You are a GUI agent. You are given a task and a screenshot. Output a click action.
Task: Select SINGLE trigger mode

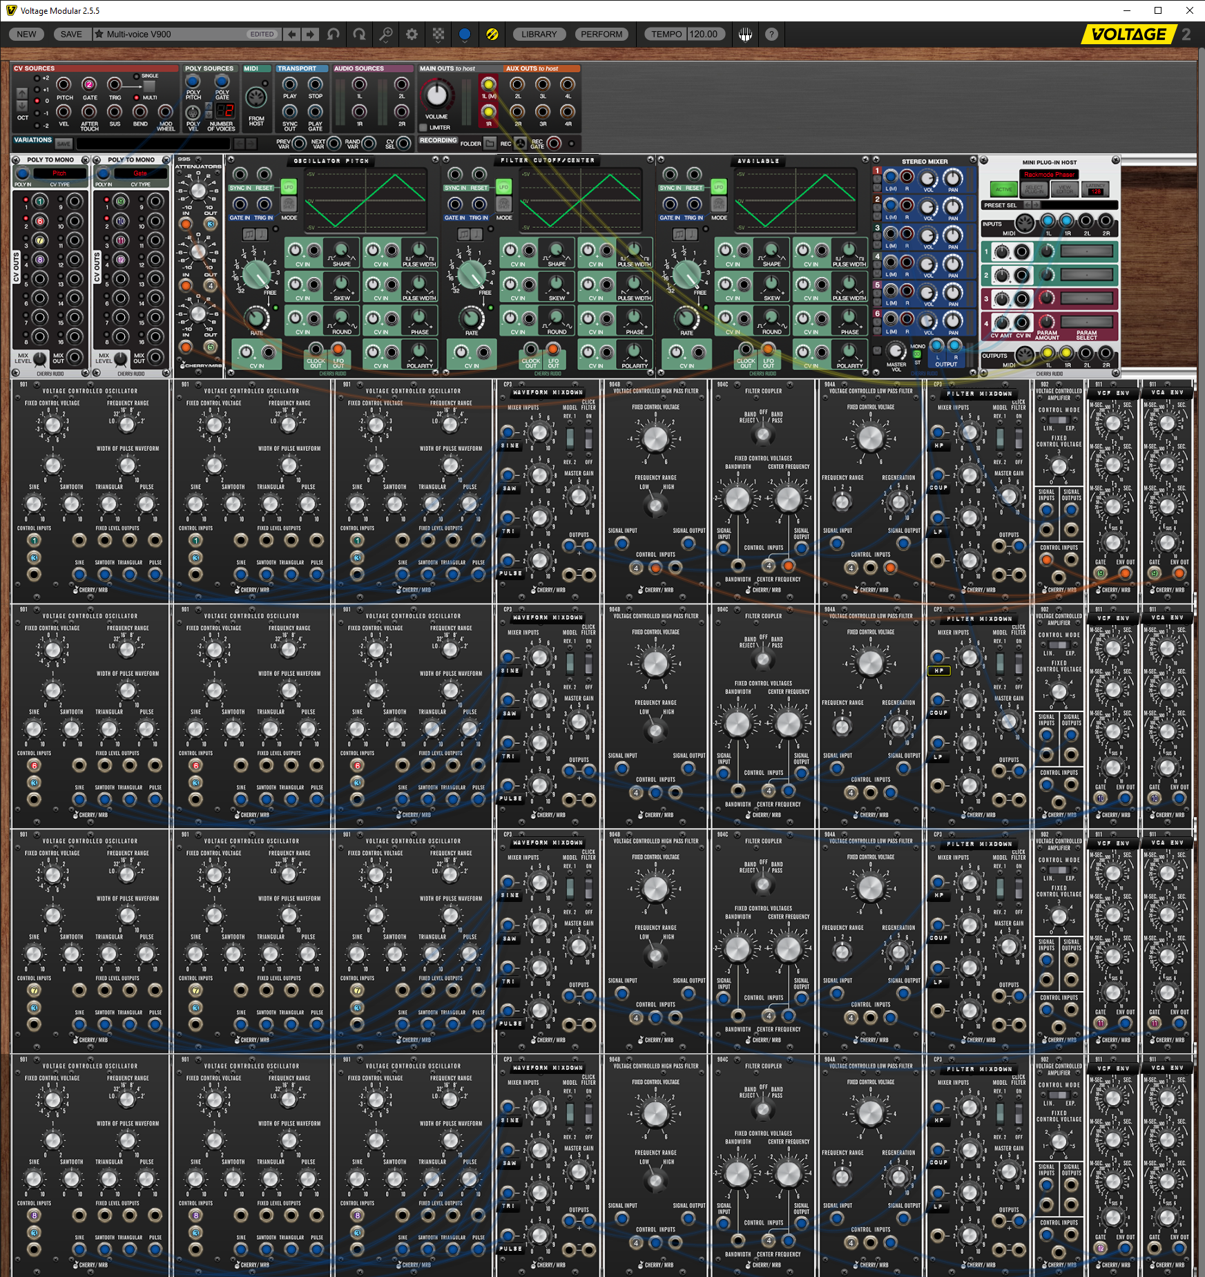tap(137, 76)
